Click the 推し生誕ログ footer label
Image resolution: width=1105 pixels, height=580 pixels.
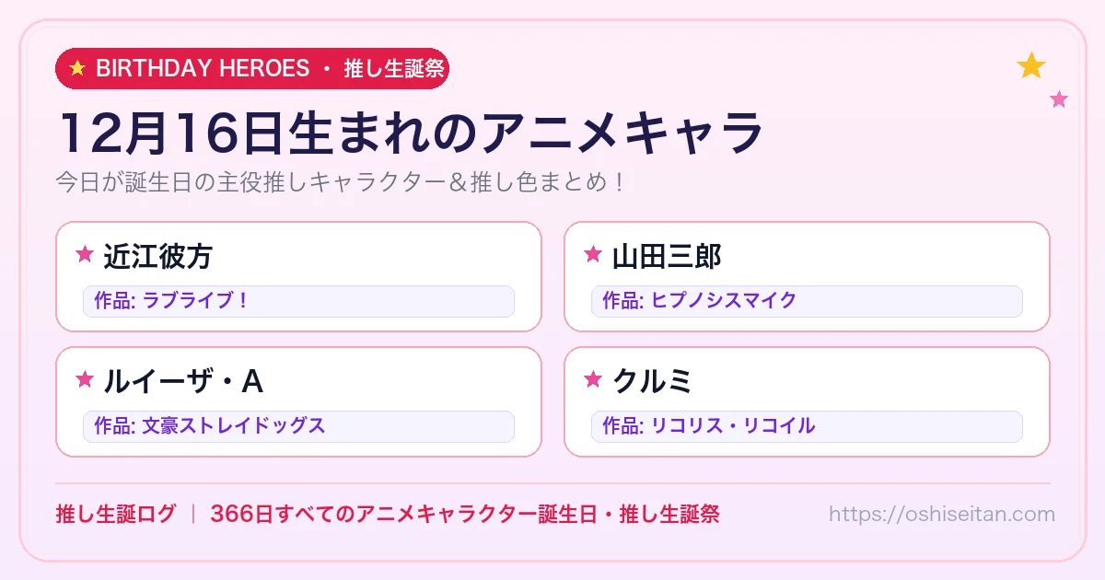coord(115,515)
